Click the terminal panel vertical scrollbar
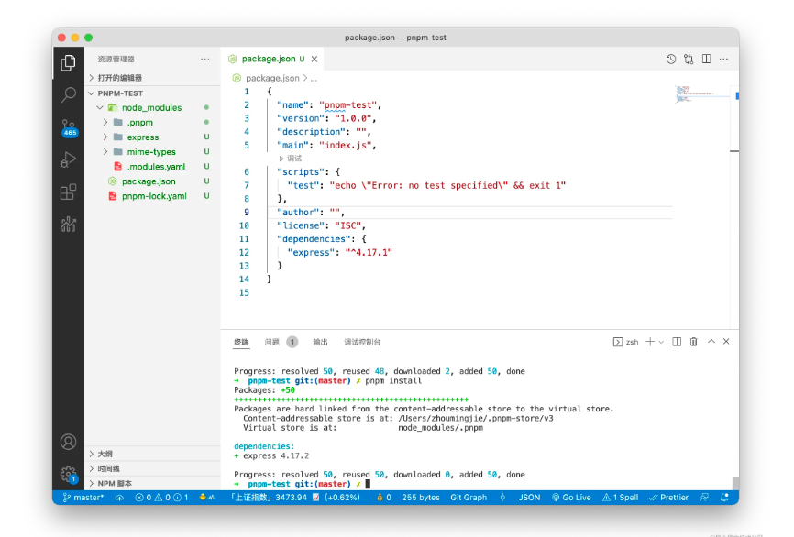 [x=735, y=482]
